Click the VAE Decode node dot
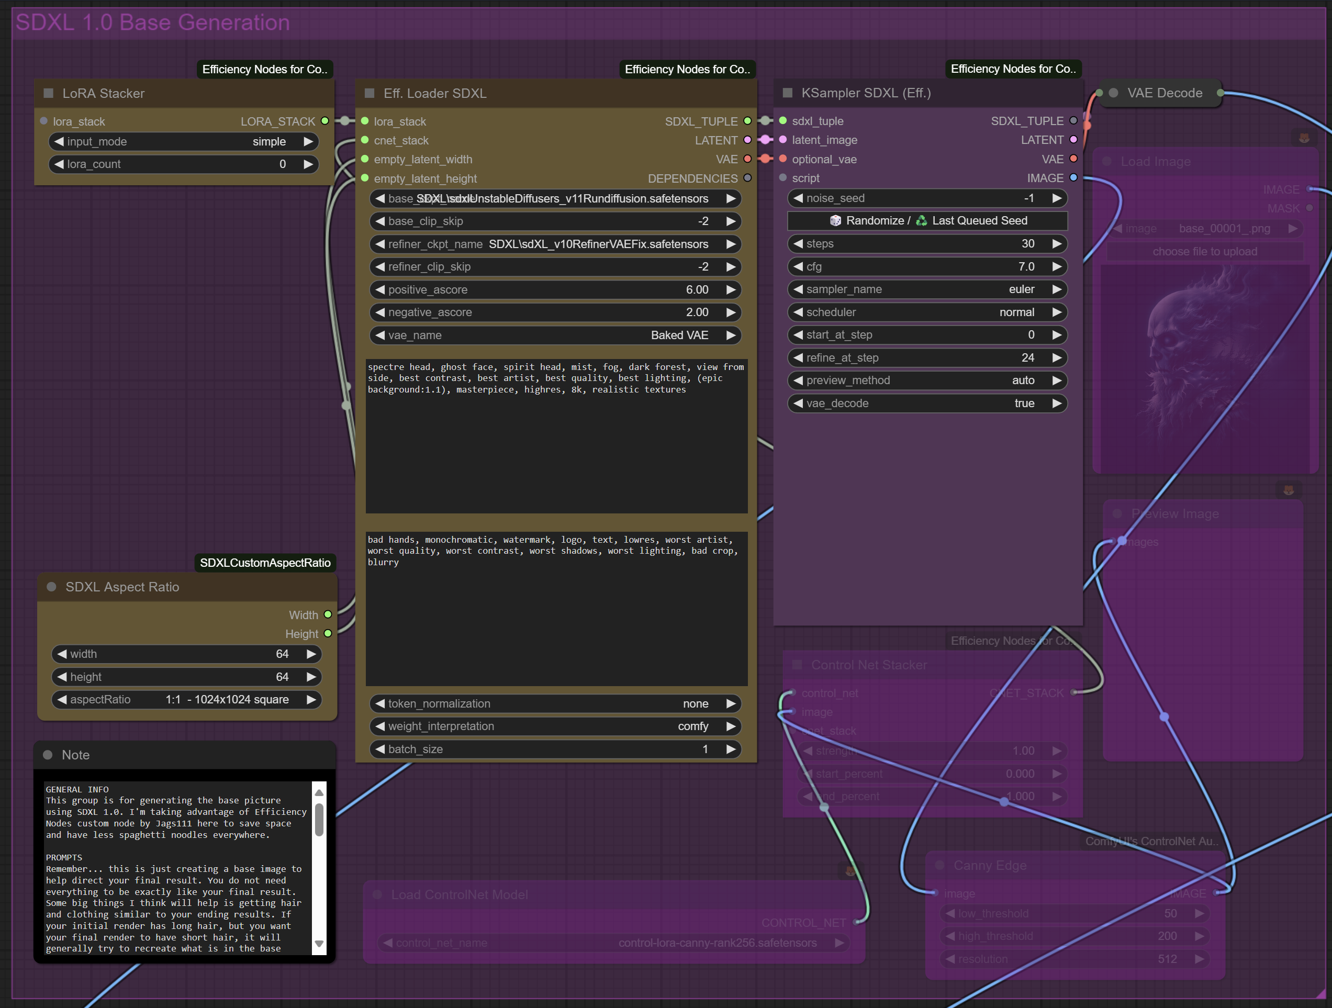1332x1008 pixels. click(1113, 93)
